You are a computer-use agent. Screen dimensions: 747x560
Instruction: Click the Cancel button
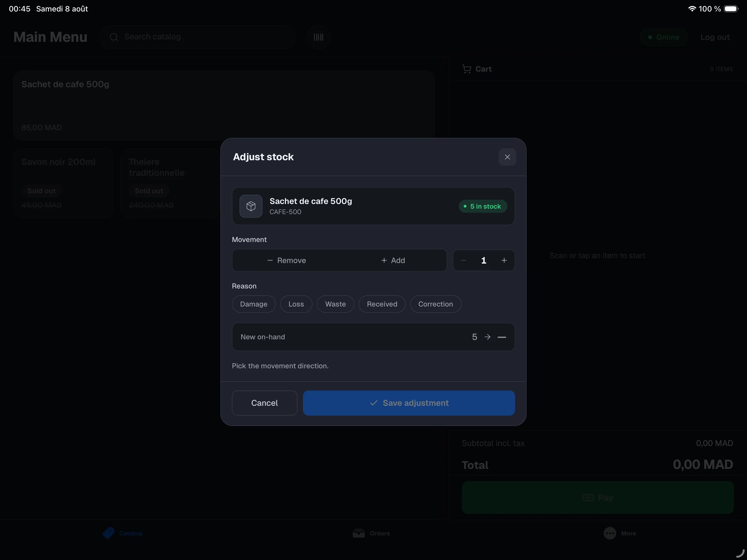pyautogui.click(x=264, y=403)
